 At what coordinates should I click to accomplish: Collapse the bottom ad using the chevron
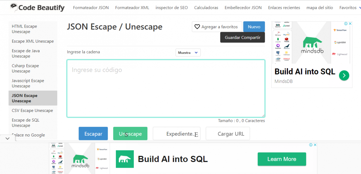point(8,138)
